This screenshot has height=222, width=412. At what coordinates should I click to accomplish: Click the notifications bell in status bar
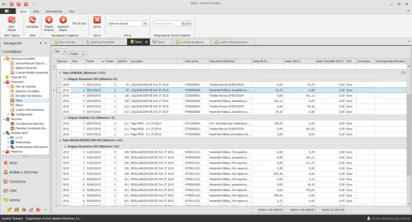point(369,218)
